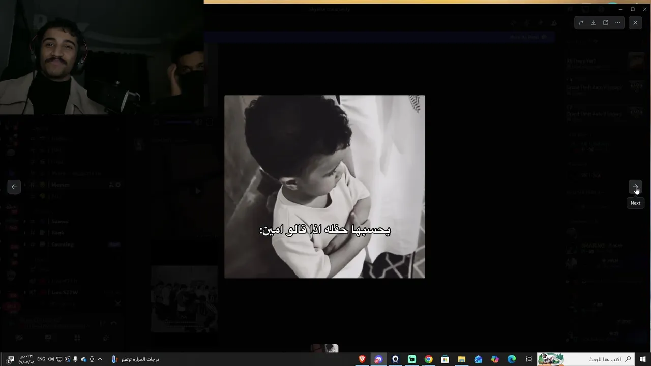This screenshot has height=366, width=651.
Task: Open image in browser icon
Action: point(605,23)
